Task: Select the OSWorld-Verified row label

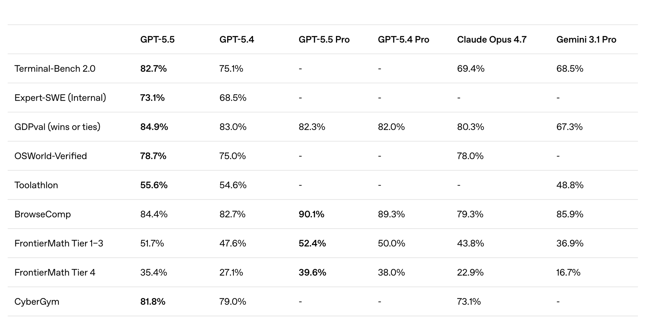Action: [50, 156]
